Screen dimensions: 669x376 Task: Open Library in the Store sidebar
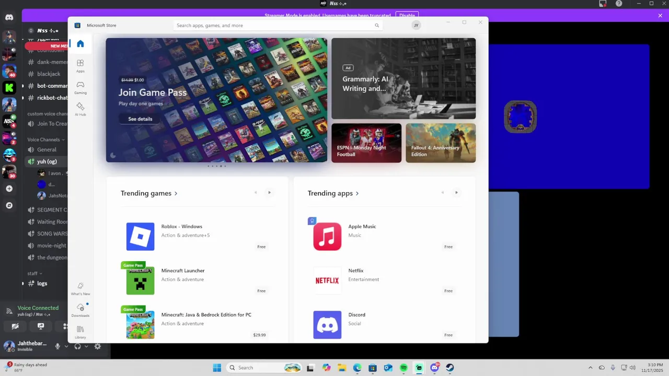(x=80, y=332)
